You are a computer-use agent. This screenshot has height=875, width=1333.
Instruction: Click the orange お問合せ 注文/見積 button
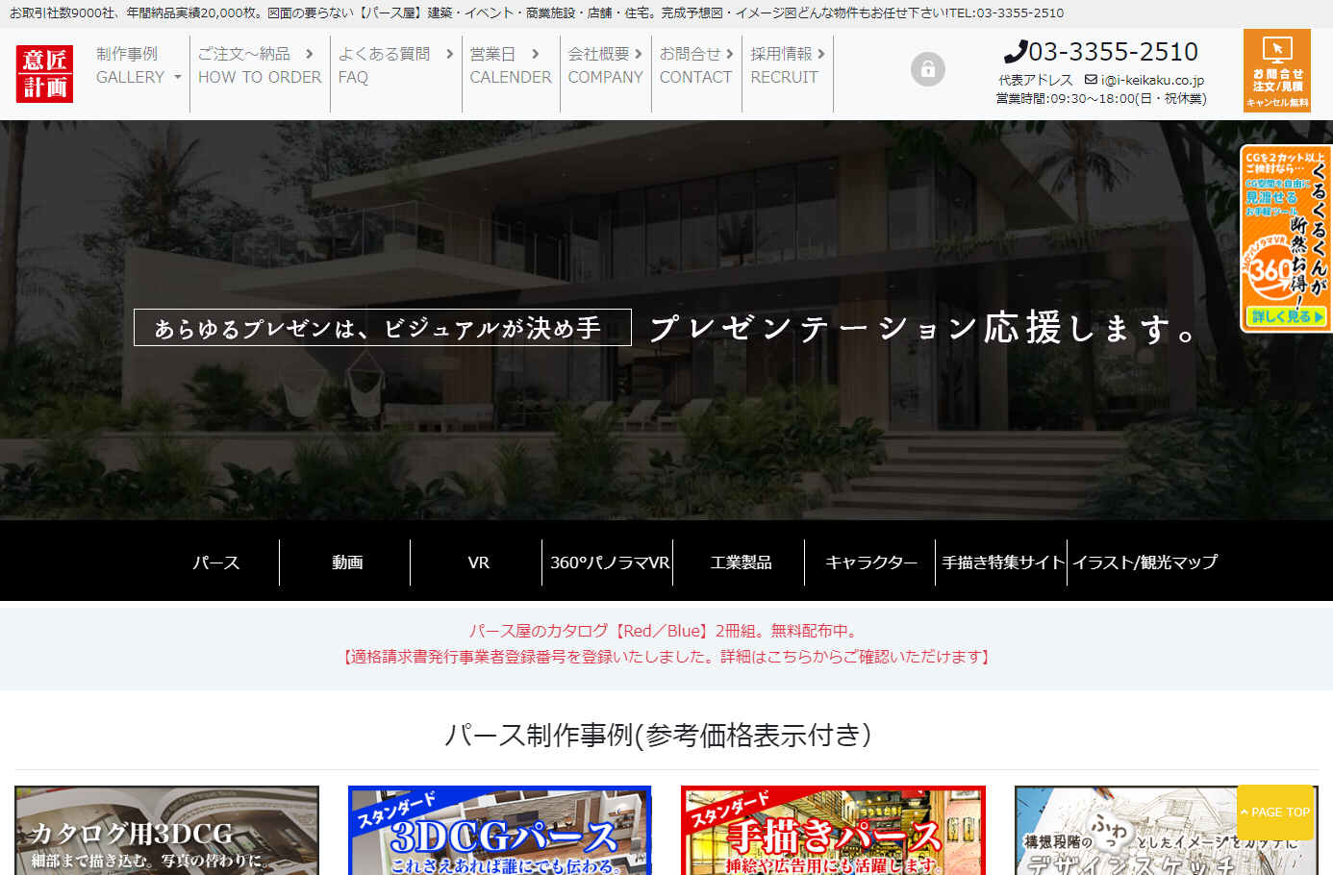[1277, 70]
